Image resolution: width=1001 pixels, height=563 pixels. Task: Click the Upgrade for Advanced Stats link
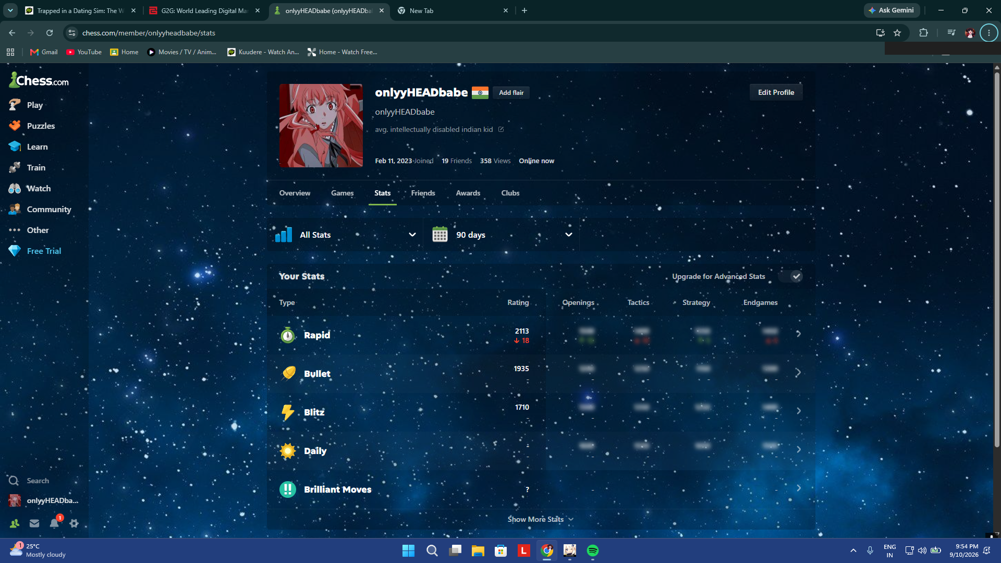pyautogui.click(x=718, y=276)
